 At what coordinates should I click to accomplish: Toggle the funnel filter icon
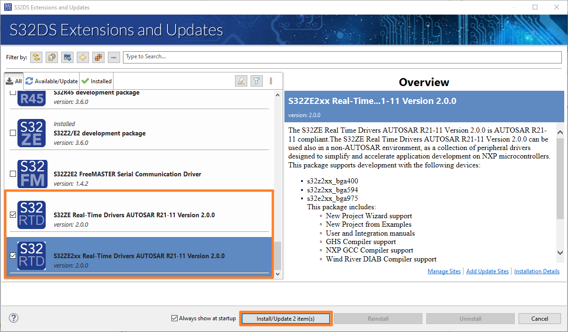256,81
